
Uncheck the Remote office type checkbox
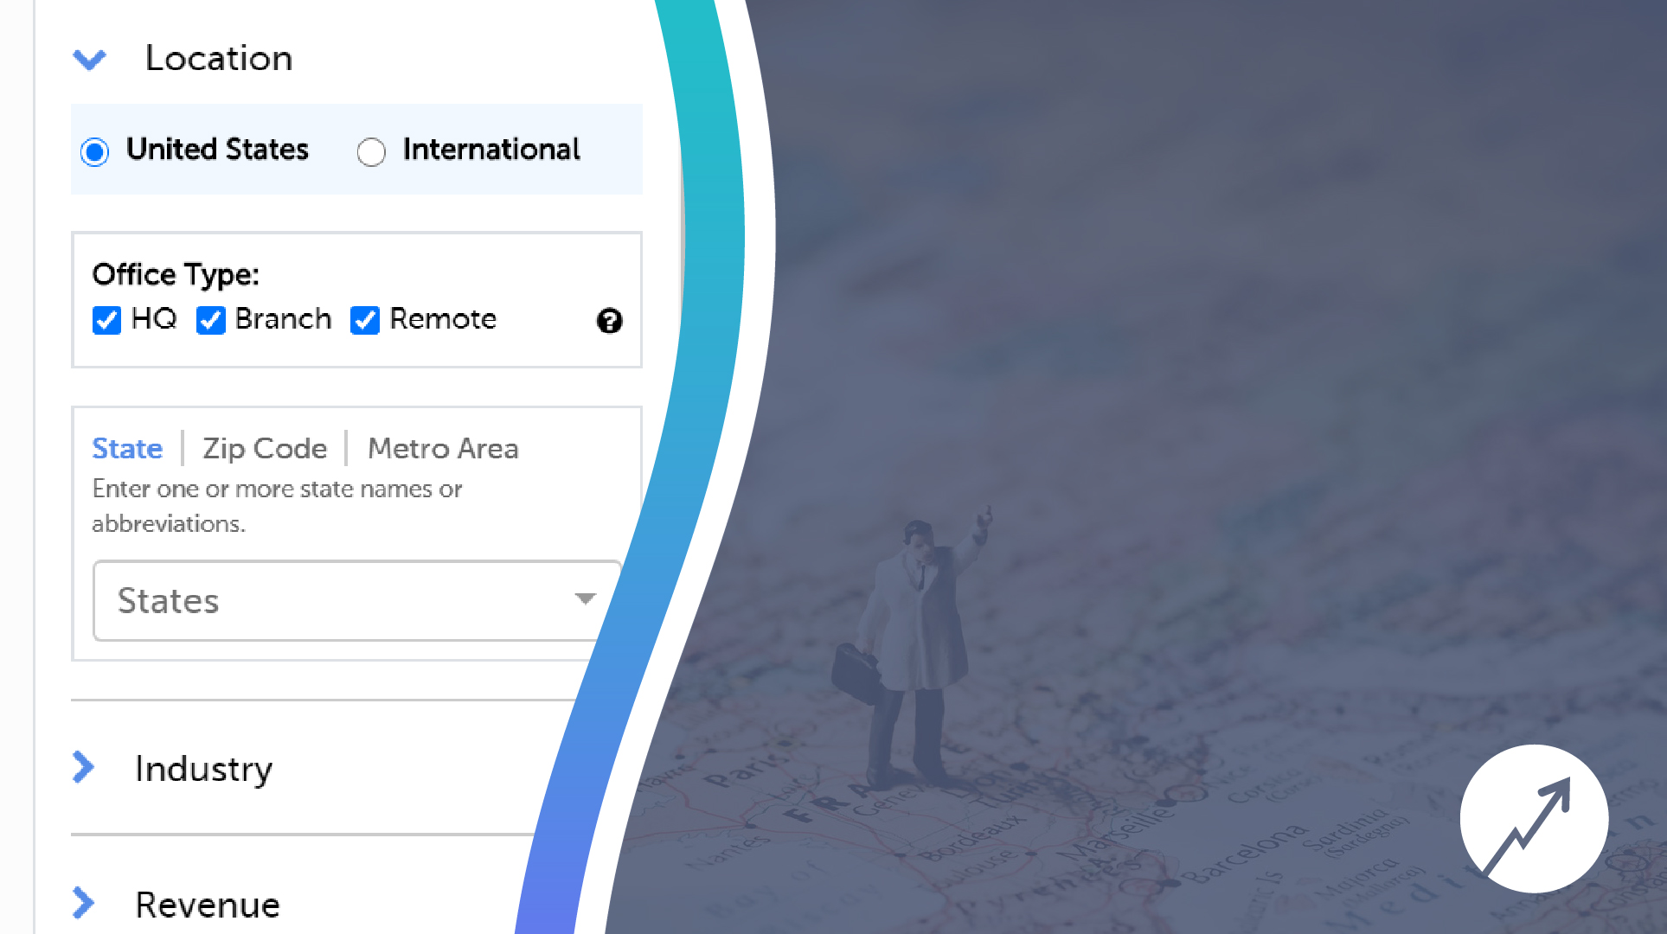(365, 320)
